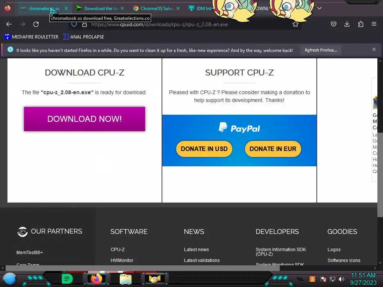Viewport: 383px width, 287px height.
Task: Click the Firefox logo at top left
Action: [7, 8]
